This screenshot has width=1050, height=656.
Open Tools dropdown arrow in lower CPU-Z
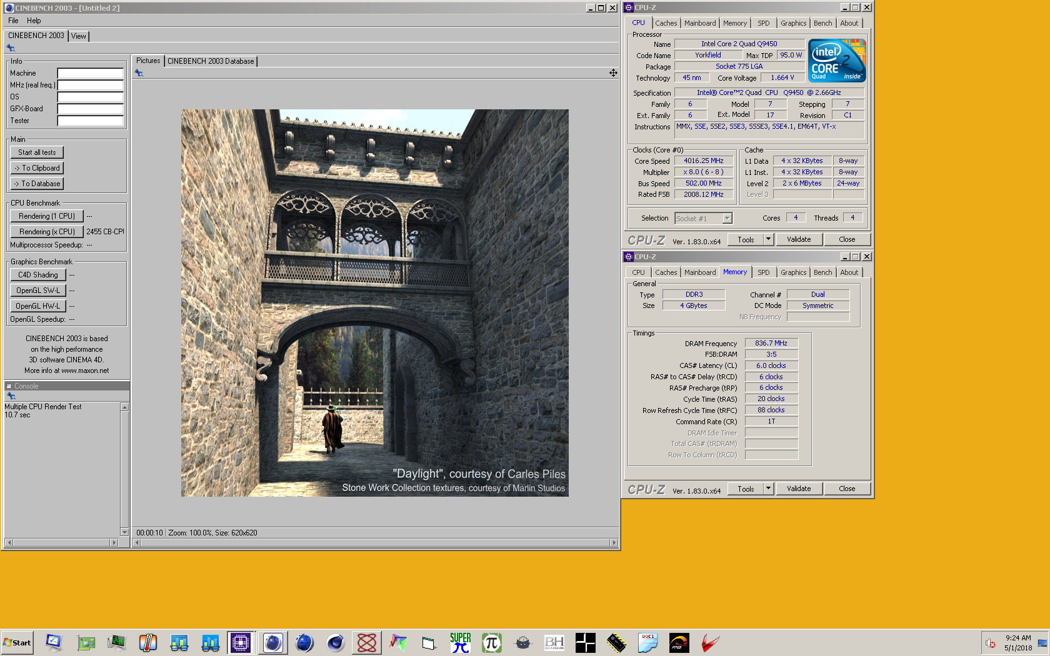(x=769, y=489)
